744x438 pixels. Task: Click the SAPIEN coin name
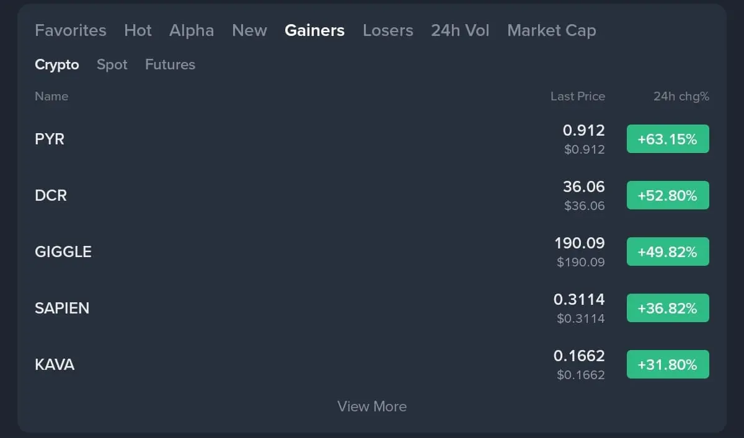(62, 308)
